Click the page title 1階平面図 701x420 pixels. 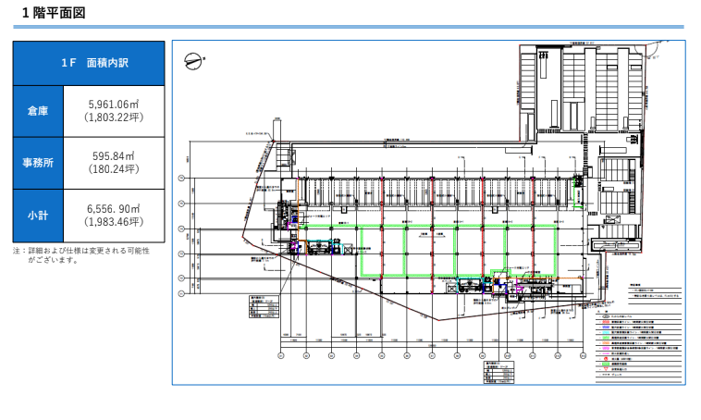[x=54, y=13]
